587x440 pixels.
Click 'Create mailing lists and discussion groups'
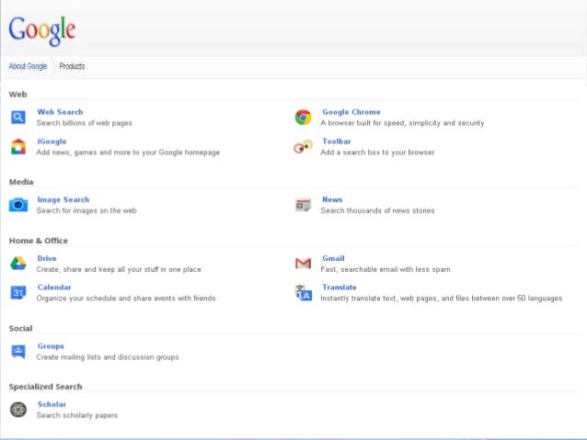[x=108, y=357]
